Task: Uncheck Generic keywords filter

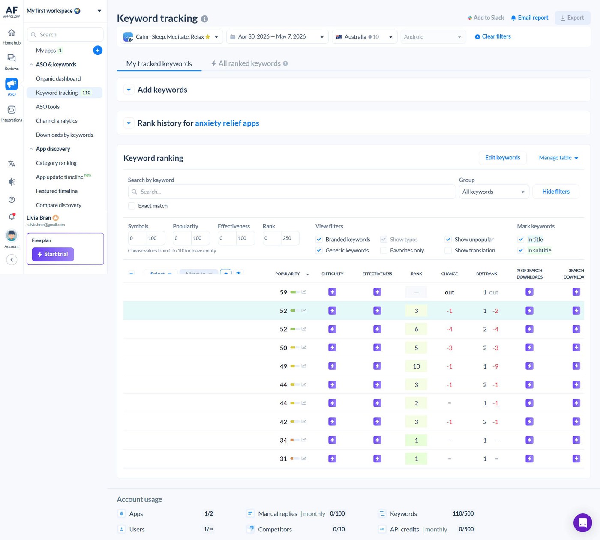Action: tap(319, 250)
